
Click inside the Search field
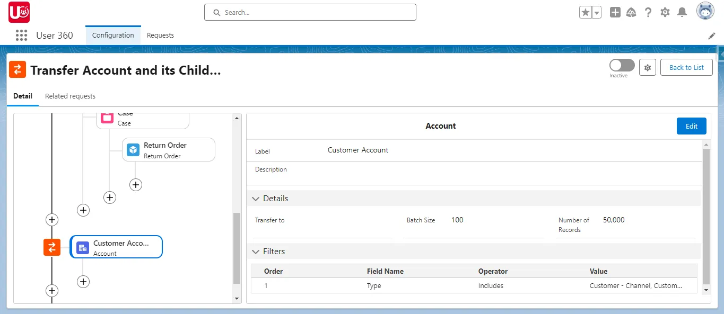tap(310, 12)
